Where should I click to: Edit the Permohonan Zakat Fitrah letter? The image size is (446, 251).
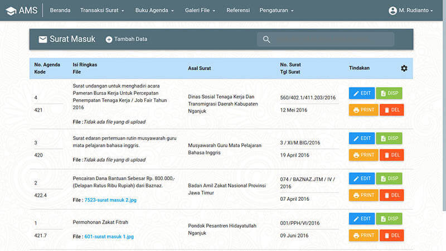click(362, 219)
